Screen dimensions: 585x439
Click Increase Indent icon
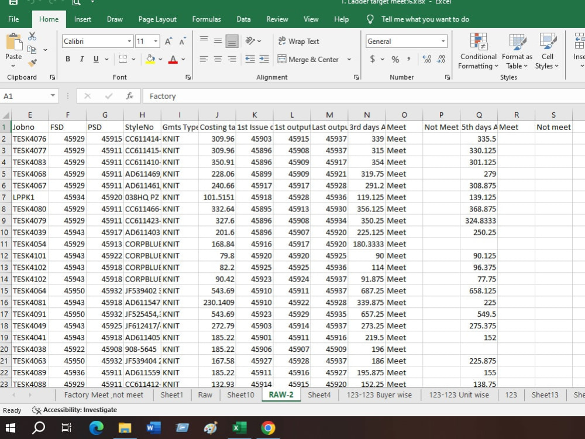click(264, 59)
